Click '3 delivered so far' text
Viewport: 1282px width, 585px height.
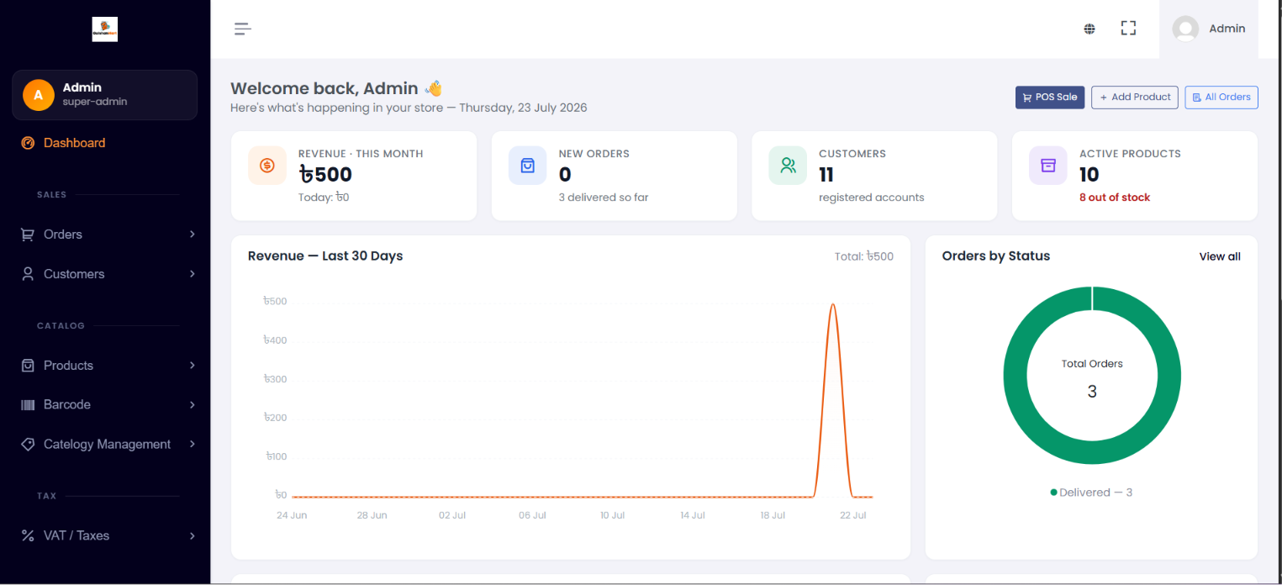[604, 198]
